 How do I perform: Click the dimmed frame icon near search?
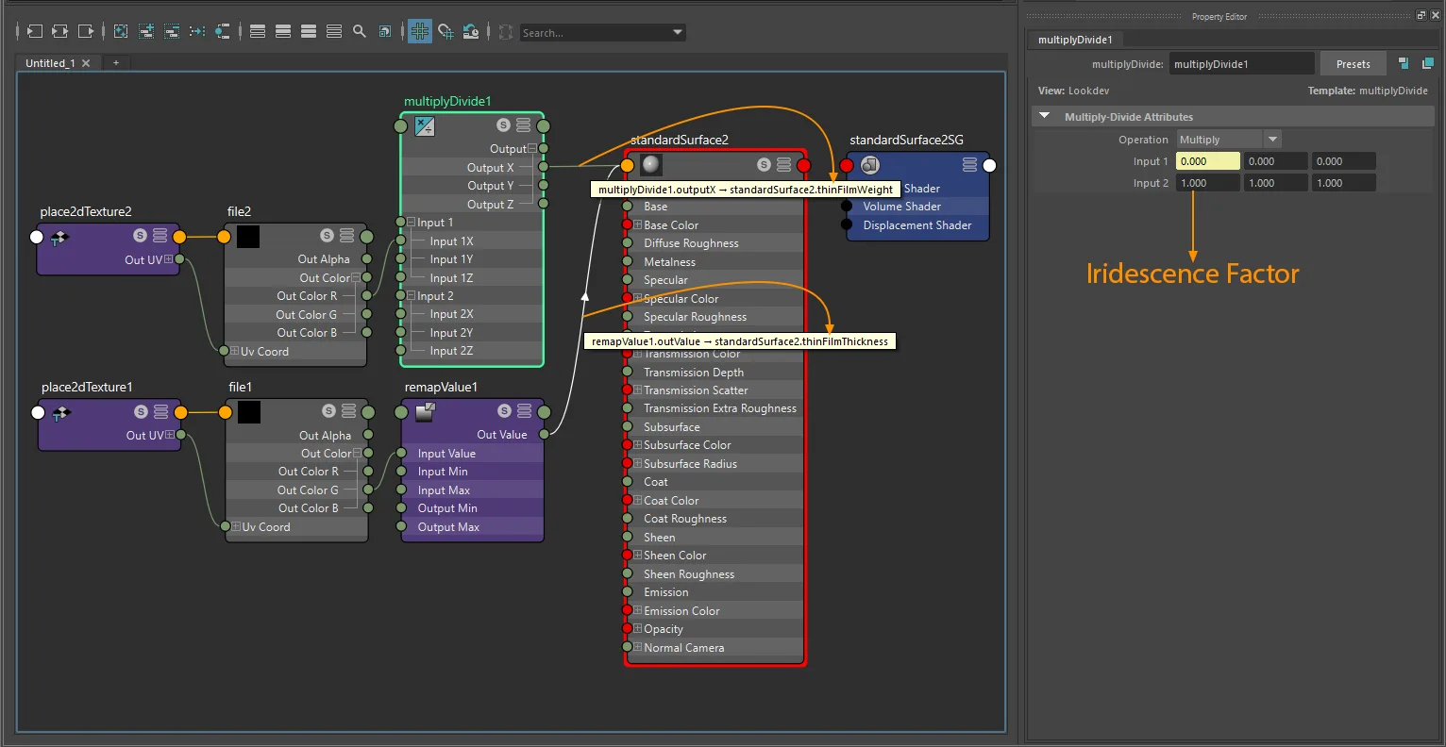tap(506, 31)
